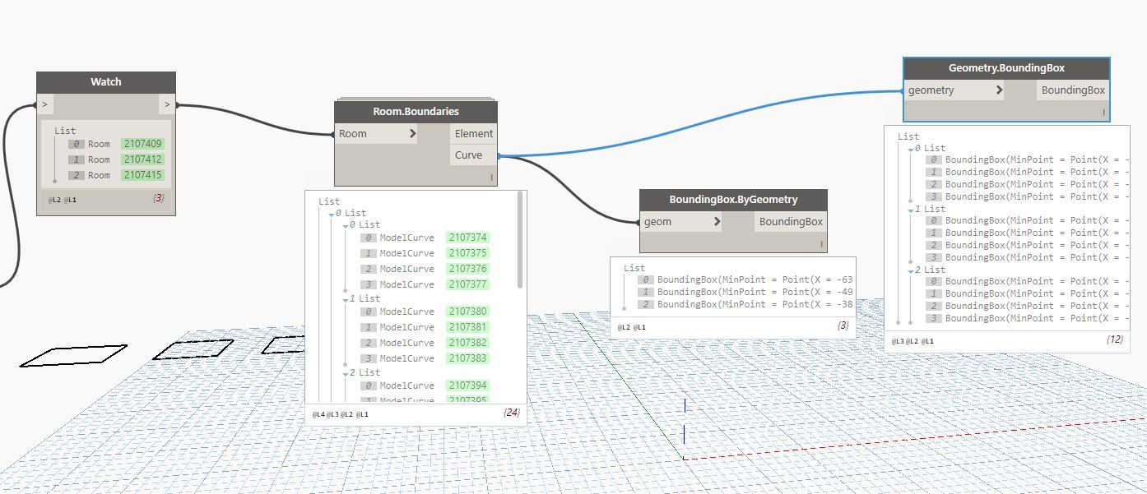Collapse 0 List in the Geometry.BoundingBox preview
1147x494 pixels.
(x=911, y=149)
